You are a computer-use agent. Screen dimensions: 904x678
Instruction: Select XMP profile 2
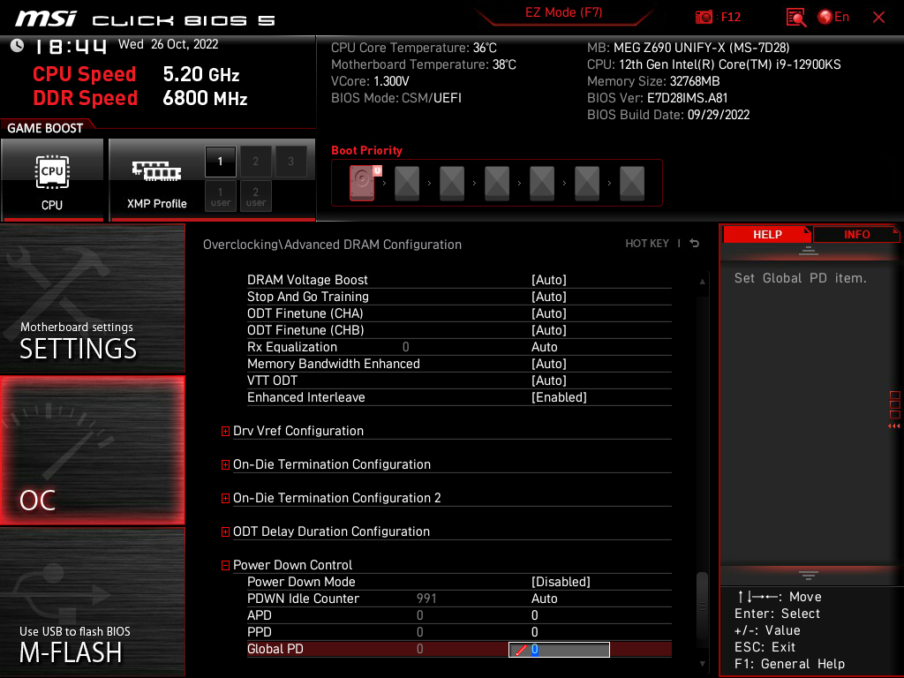(x=255, y=162)
